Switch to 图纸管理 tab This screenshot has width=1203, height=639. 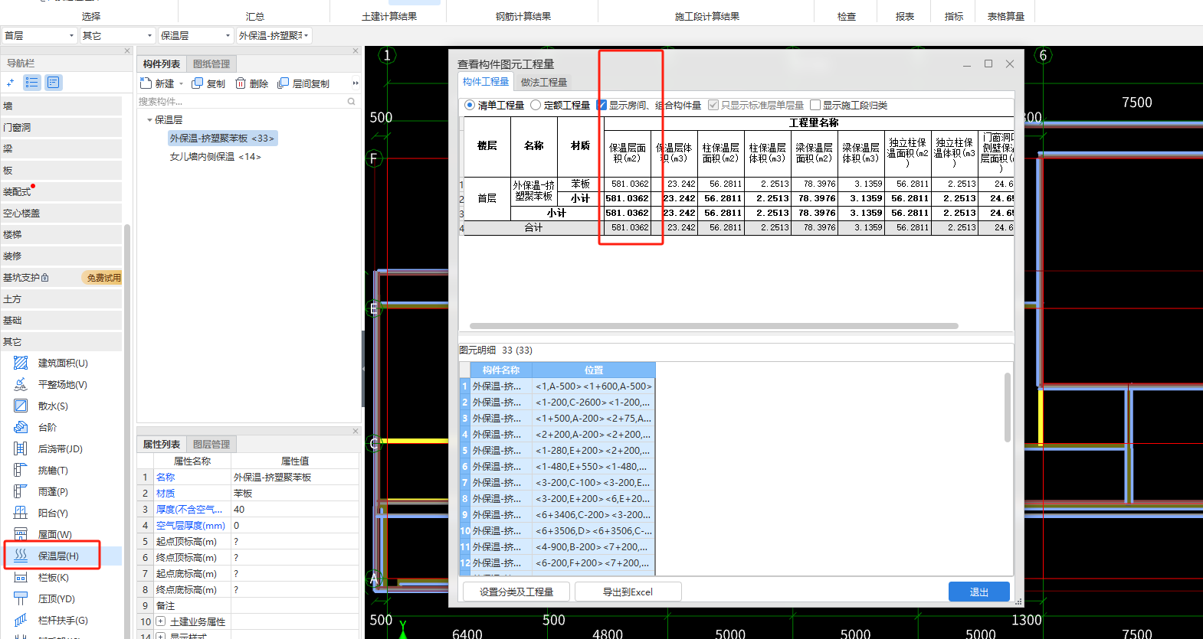(211, 64)
